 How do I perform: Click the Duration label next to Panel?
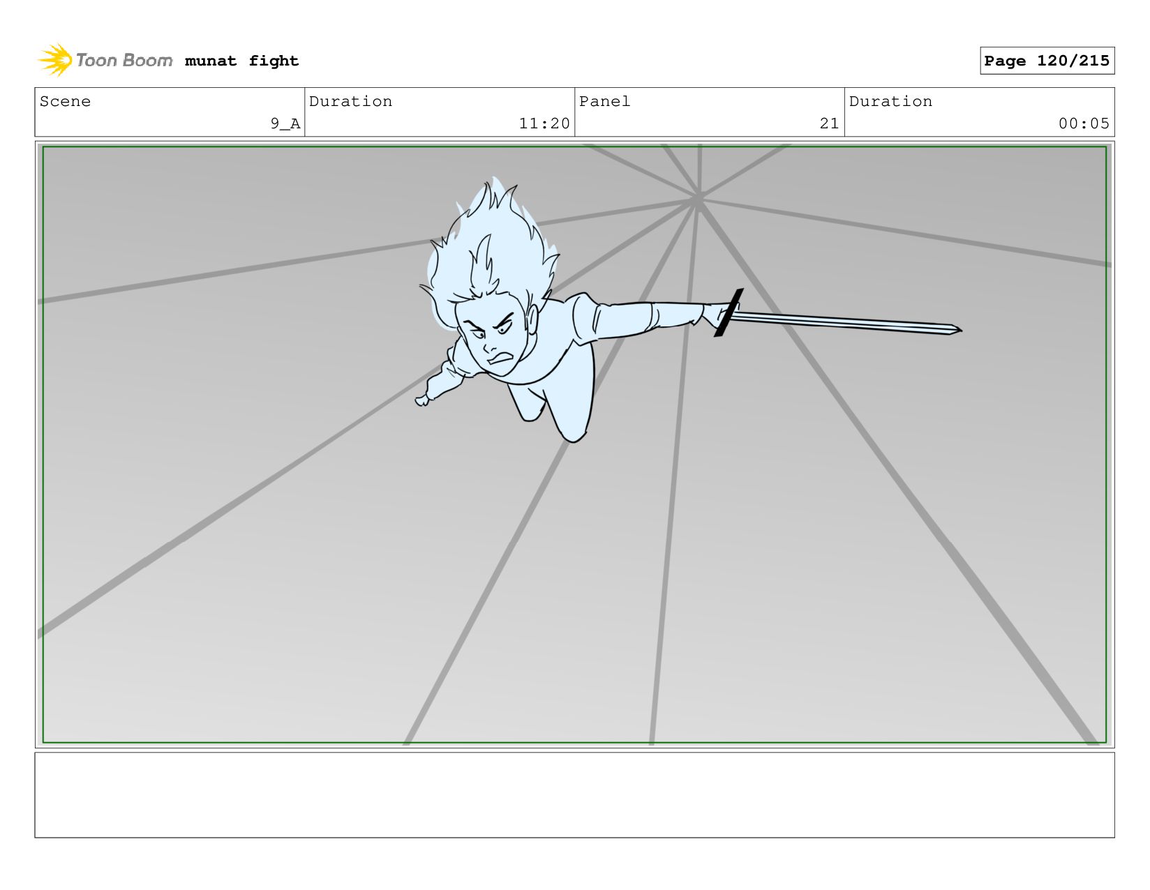(890, 101)
